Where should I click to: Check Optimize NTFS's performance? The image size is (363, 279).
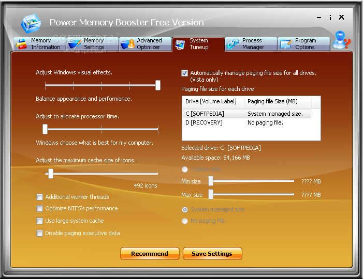pos(39,209)
